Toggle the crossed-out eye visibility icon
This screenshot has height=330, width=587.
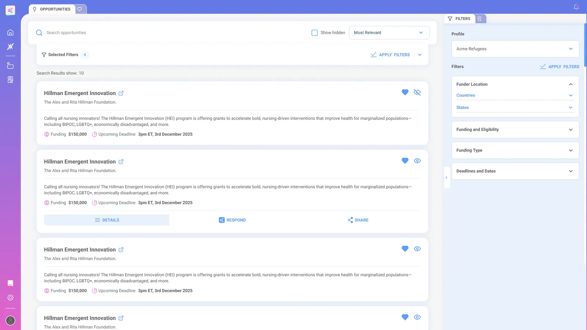tap(417, 92)
